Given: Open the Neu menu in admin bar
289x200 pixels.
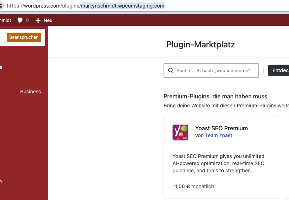Looking at the screenshot, I should (x=48, y=20).
